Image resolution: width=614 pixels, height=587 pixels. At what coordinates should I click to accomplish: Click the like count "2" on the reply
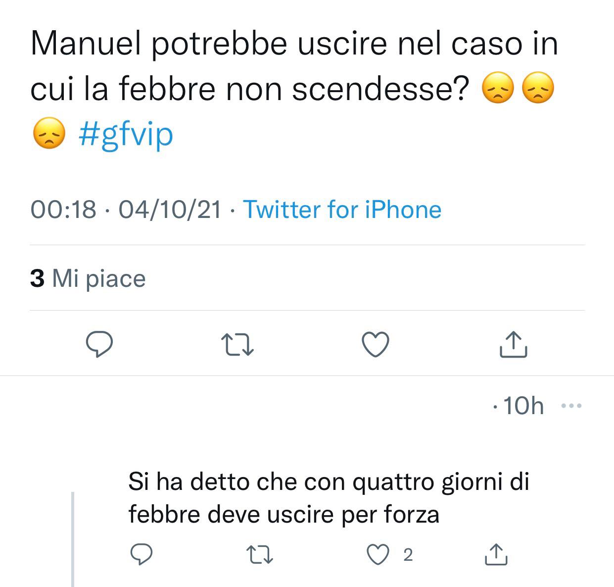(x=408, y=555)
